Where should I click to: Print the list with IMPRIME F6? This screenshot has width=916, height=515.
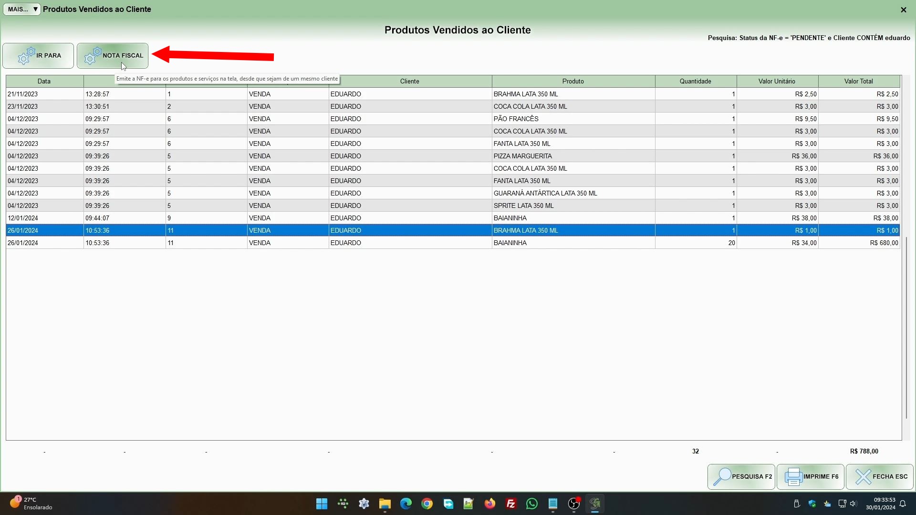click(x=810, y=476)
